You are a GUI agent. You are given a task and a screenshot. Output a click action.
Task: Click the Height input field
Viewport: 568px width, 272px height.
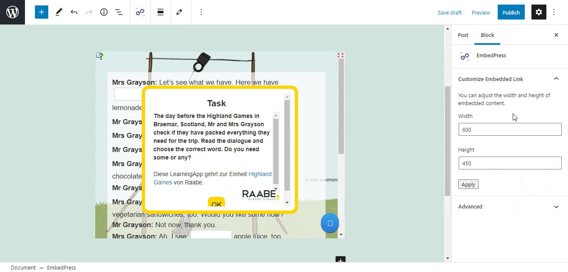[510, 163]
